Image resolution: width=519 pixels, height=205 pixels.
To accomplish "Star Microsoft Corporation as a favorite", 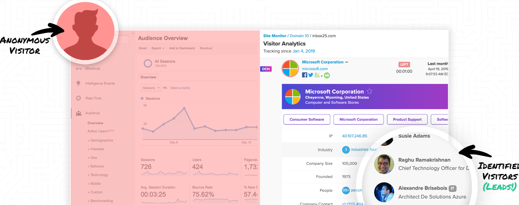I will coord(369,91).
